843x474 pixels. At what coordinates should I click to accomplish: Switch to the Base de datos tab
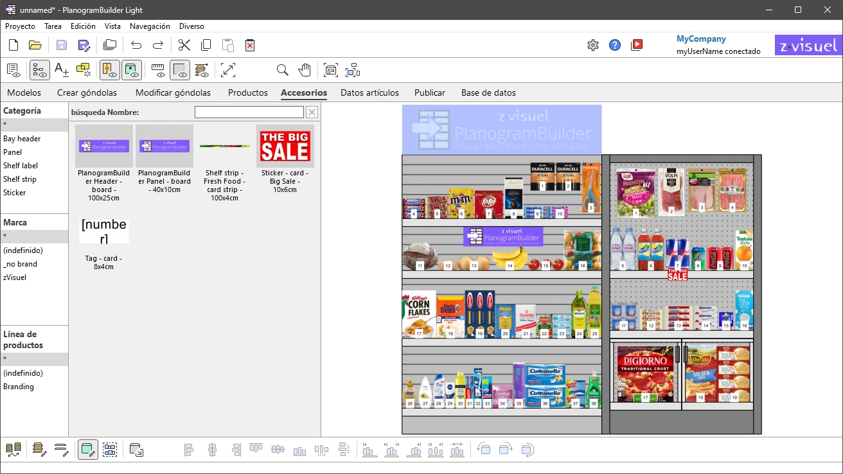(x=488, y=92)
